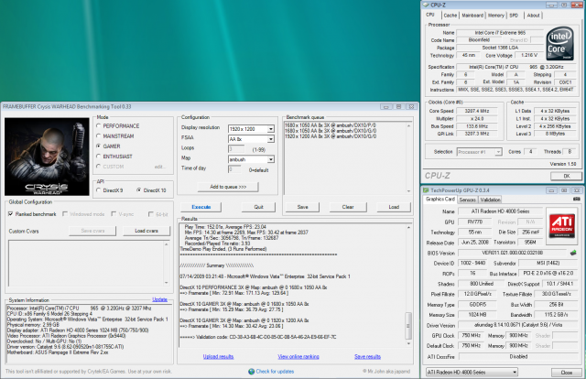Screen dimensions: 586x379
Task: Switch to the Sensors tab in GPU-Z
Action: 468,200
